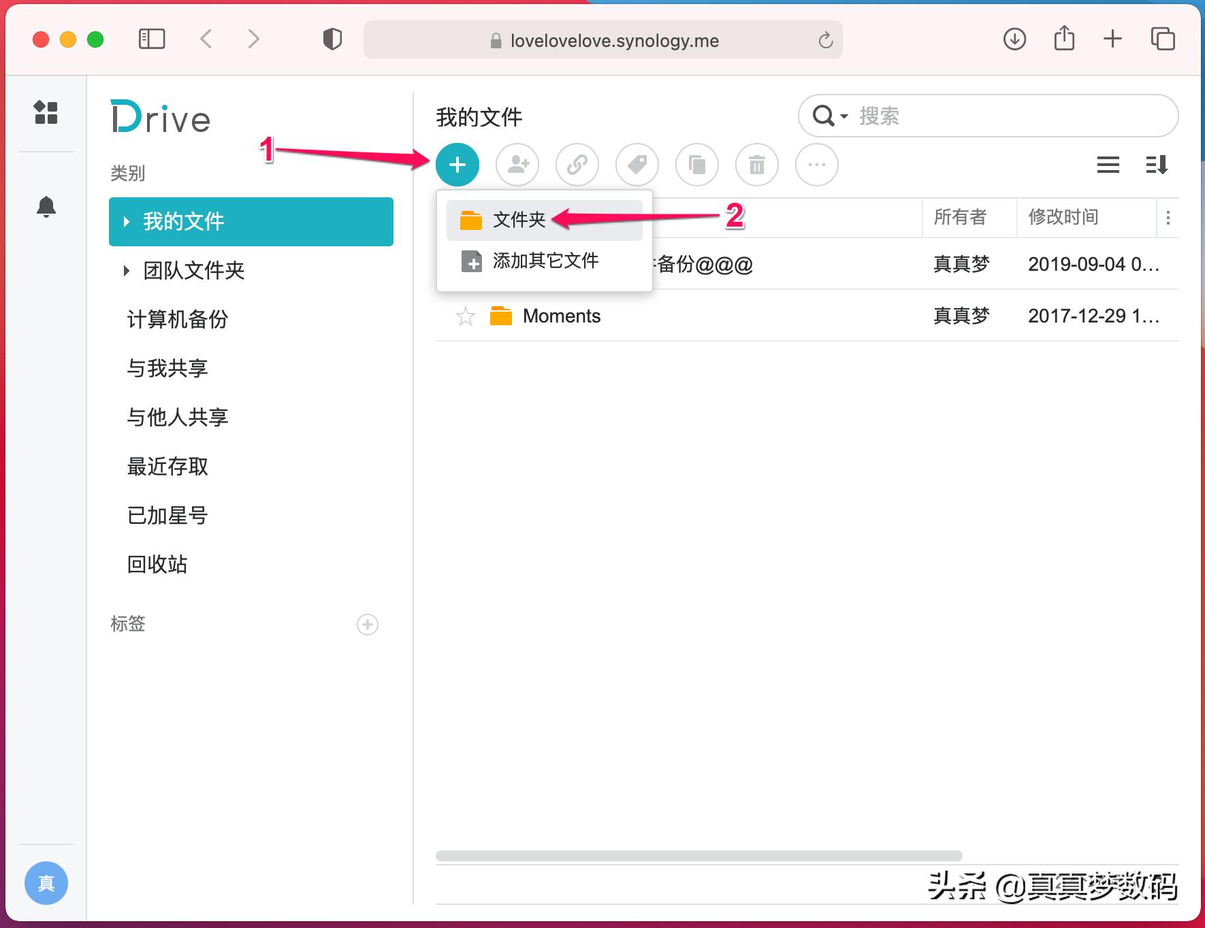Viewport: 1205px width, 928px height.
Task: Click the copy icon in the toolbar
Action: click(696, 165)
